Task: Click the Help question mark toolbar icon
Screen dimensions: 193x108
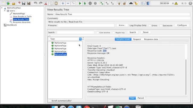Action: 148,3
